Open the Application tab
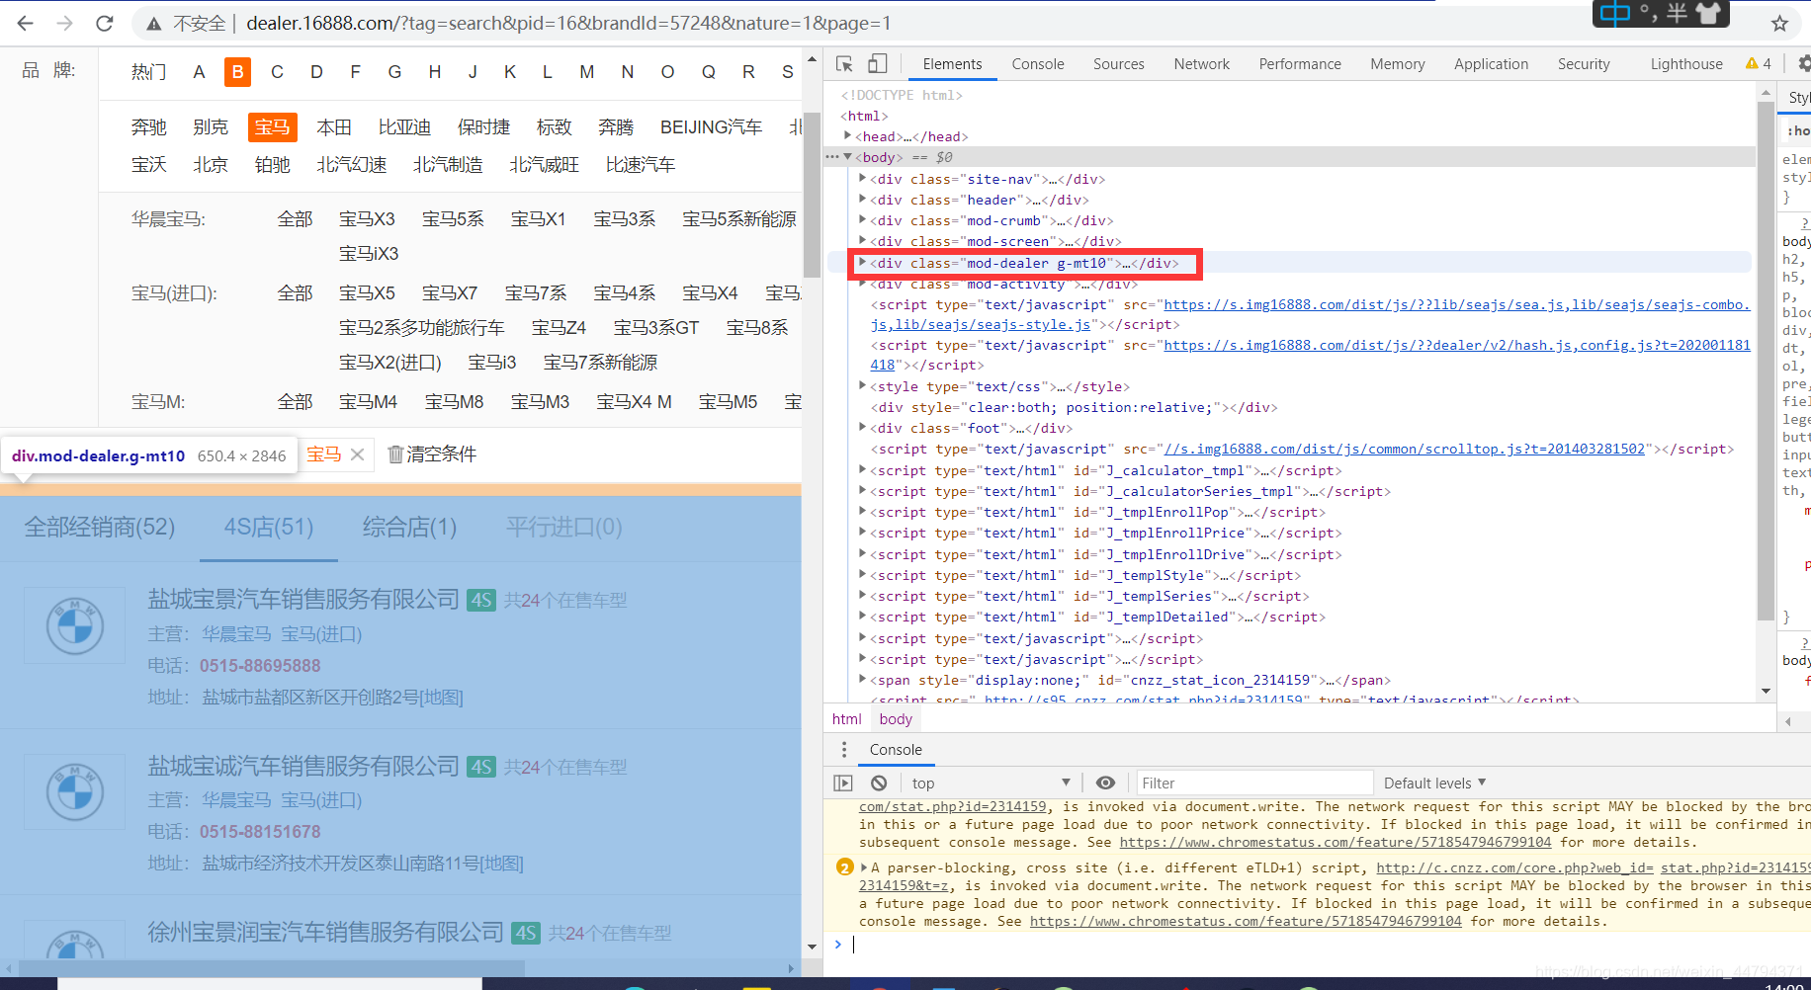This screenshot has width=1811, height=990. pos(1491,63)
